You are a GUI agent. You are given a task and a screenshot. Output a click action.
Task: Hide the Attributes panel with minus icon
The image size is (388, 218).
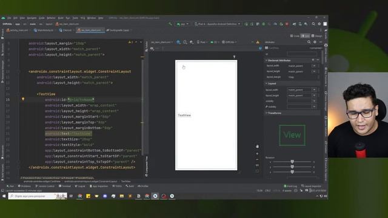[321, 42]
